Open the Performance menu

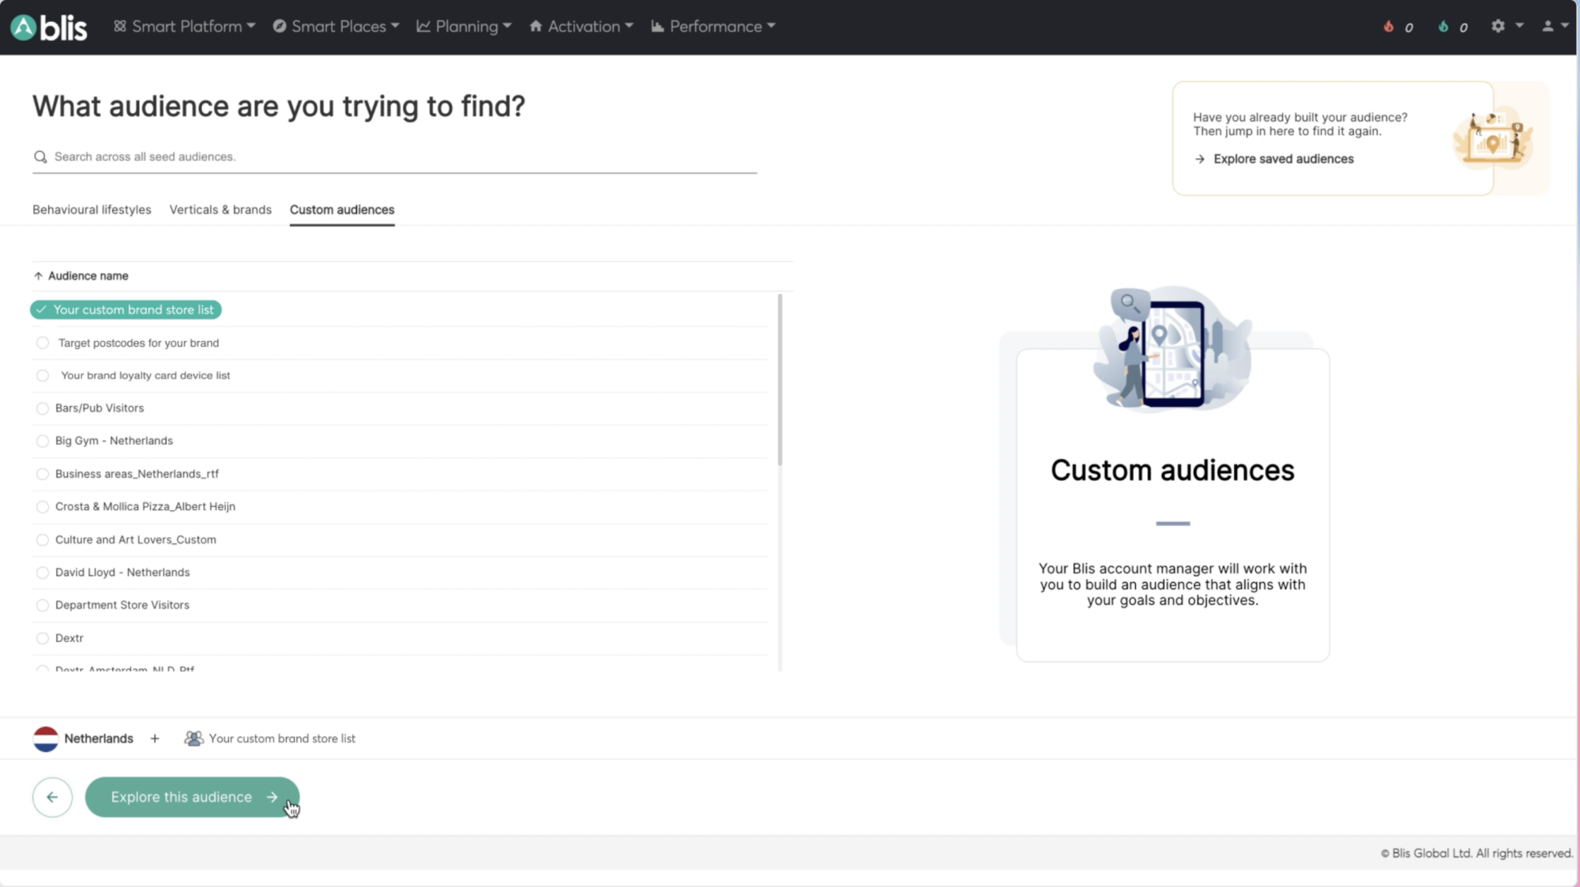713,26
